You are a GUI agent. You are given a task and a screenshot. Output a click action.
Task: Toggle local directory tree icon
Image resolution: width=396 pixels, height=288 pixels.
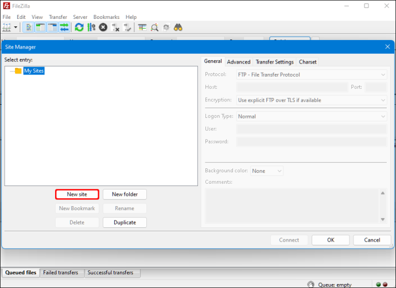(40, 27)
